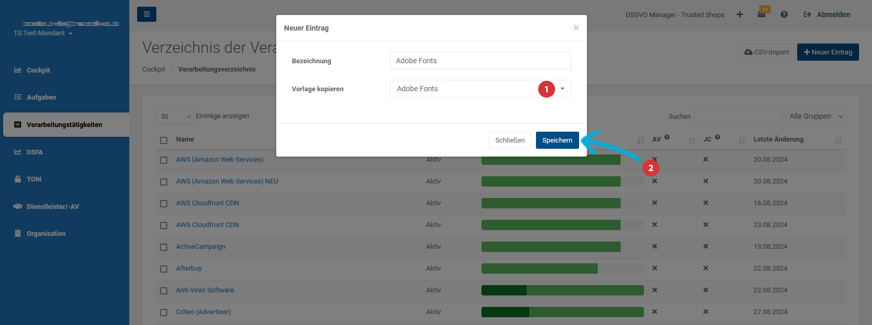The height and width of the screenshot is (325, 872).
Task: Click the Verarbeitungstätigkeiten list icon in sidebar
Action: 18,124
